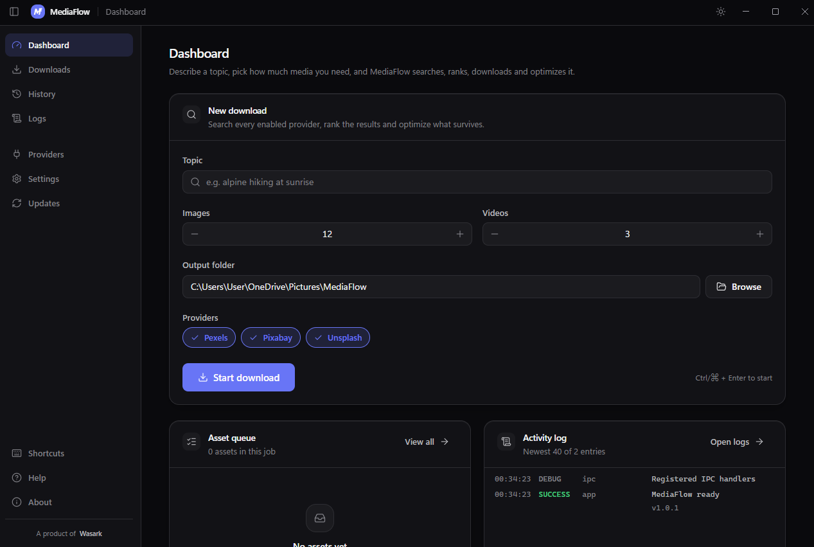This screenshot has height=547, width=814.
Task: Open View all in Asset queue
Action: (x=427, y=442)
